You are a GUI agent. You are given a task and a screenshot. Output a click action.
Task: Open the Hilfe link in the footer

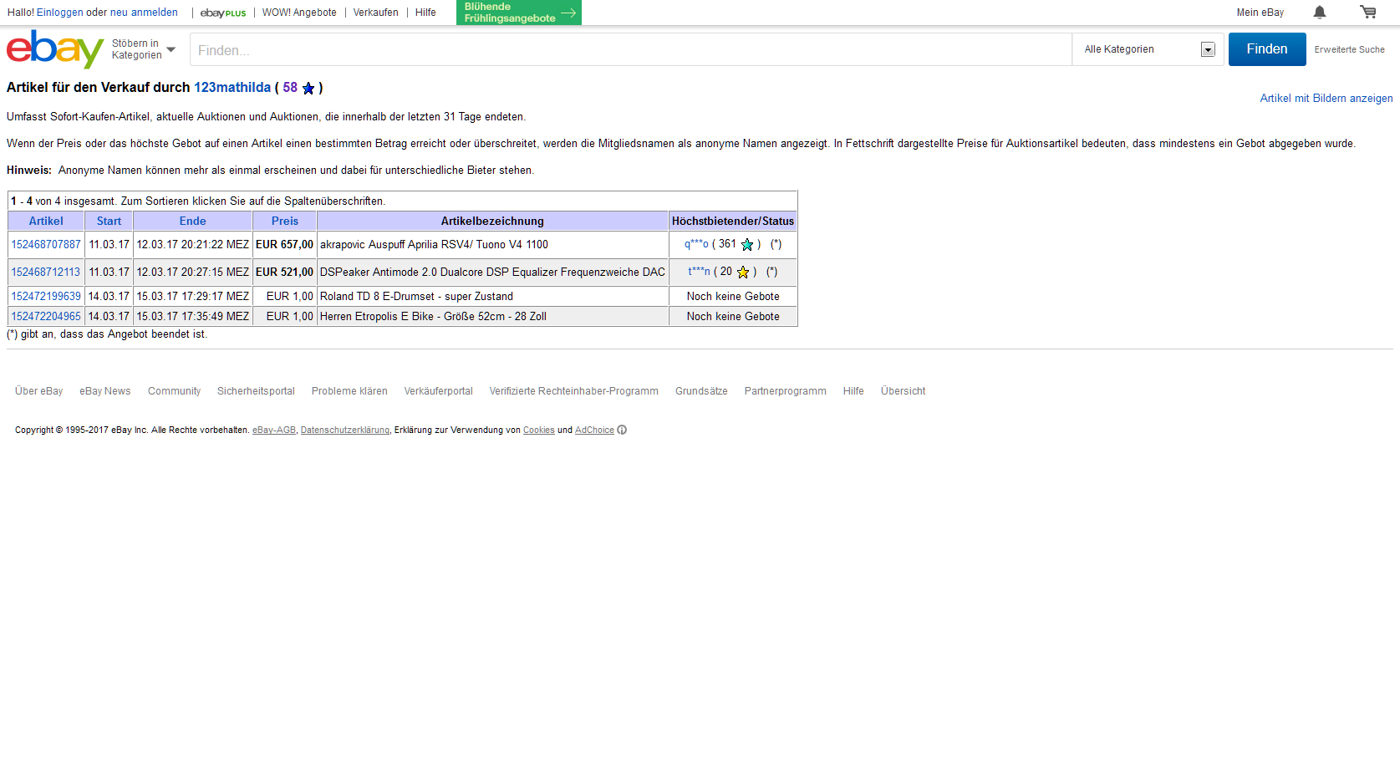click(853, 391)
